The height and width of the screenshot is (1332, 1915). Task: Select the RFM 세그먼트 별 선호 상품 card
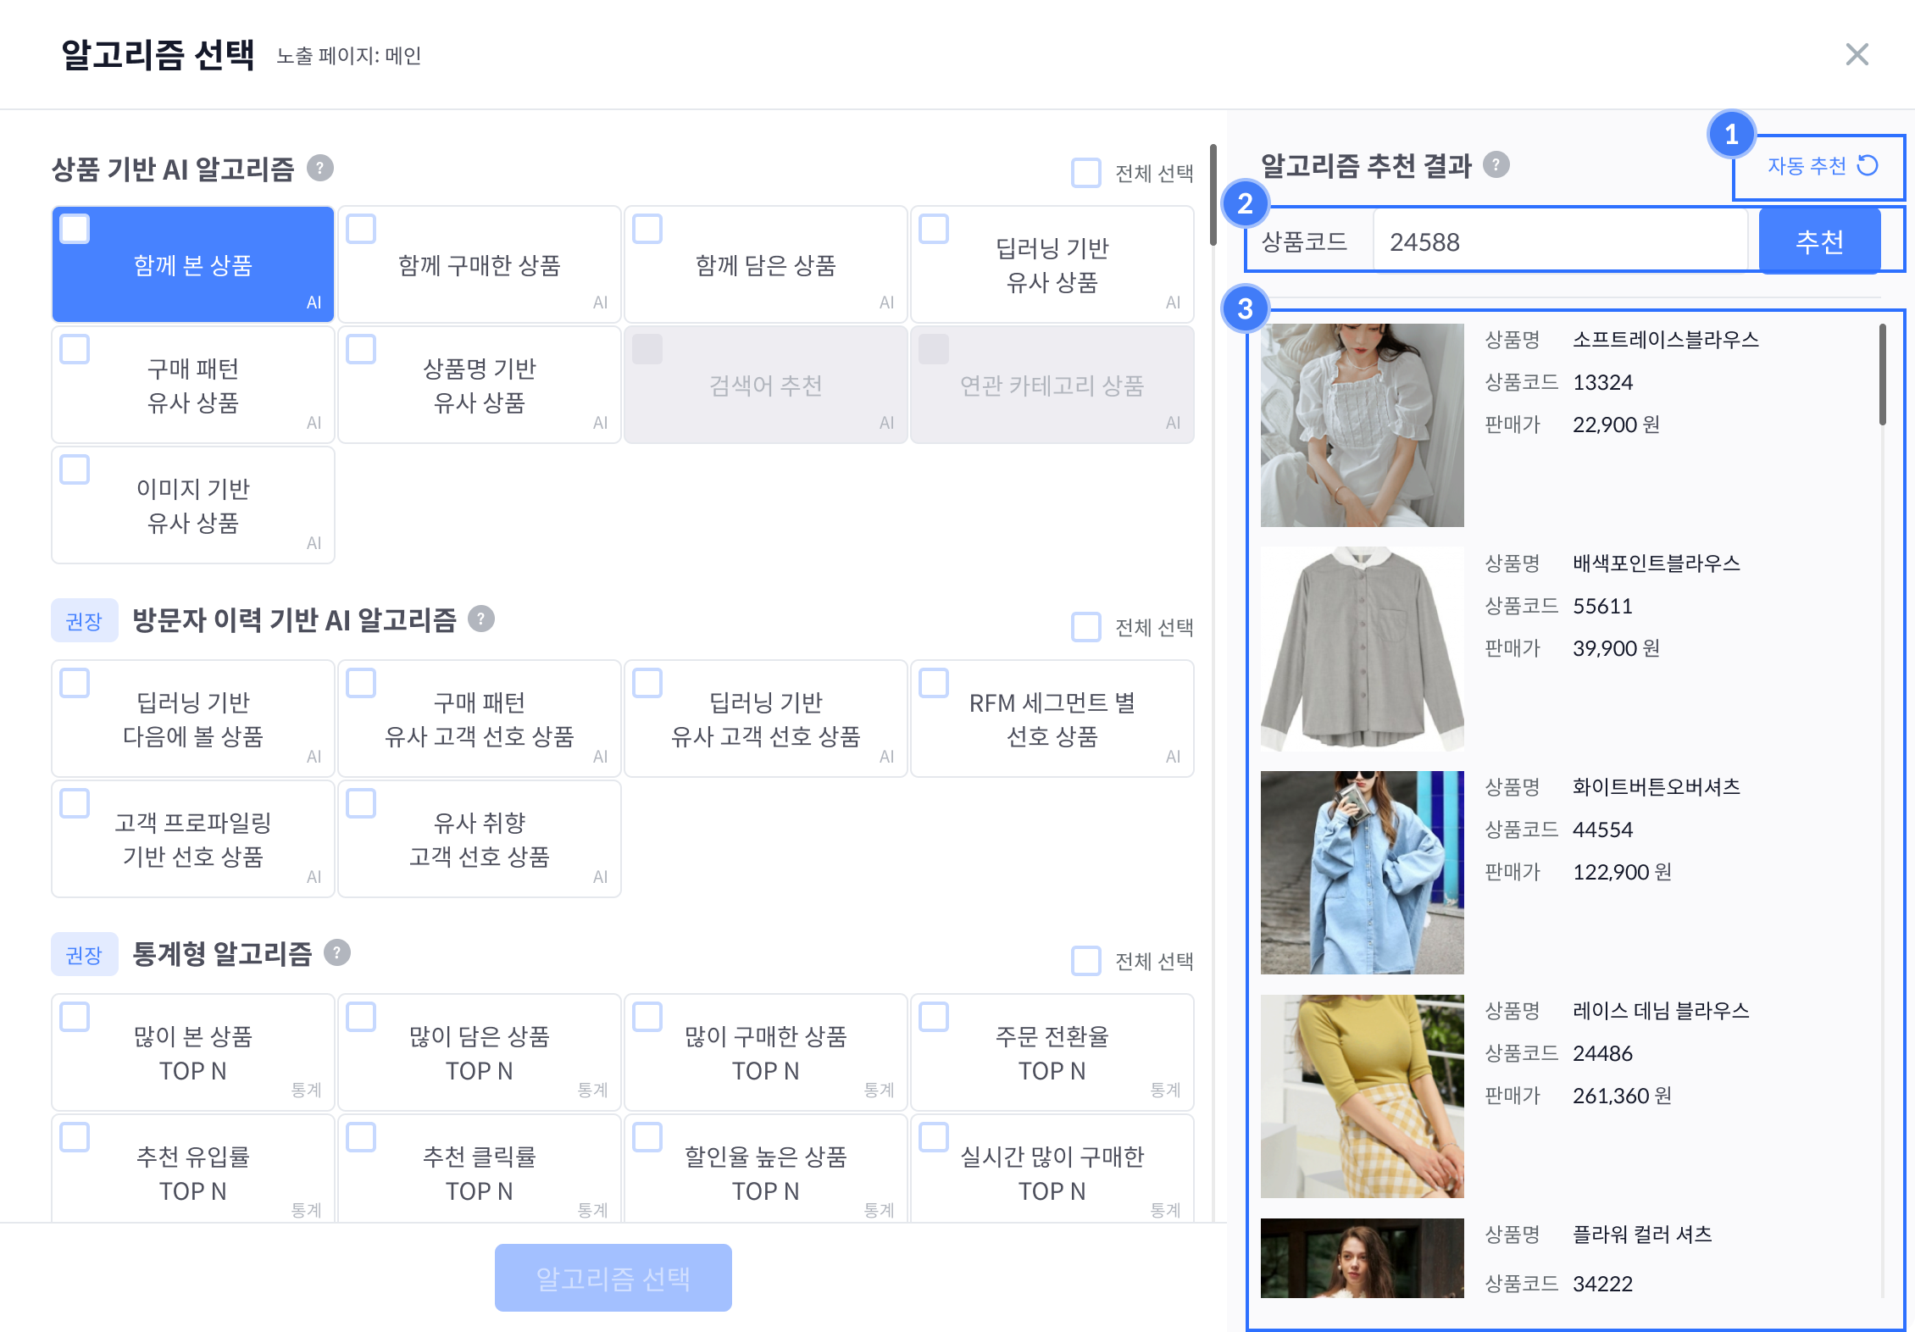tap(1052, 719)
